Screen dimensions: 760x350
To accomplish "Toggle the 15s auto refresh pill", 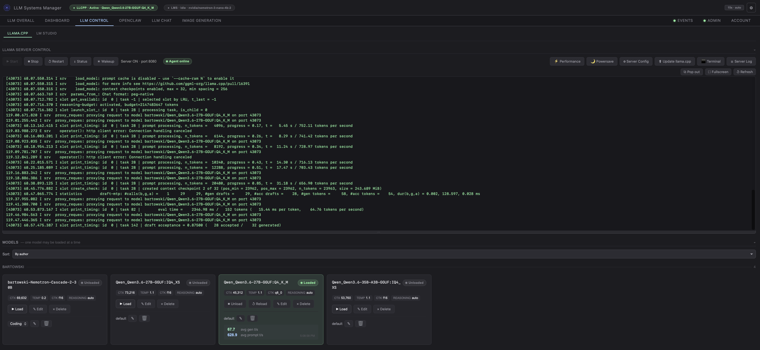I will pyautogui.click(x=734, y=8).
